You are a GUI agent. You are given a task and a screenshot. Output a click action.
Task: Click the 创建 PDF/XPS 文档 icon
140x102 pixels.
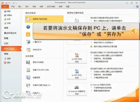coord(28,70)
